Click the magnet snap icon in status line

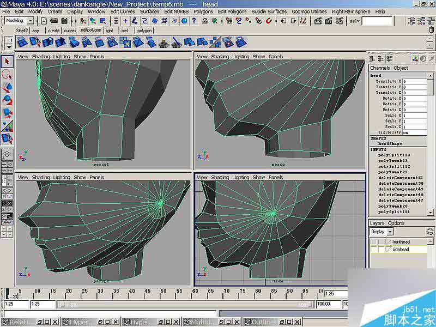(x=269, y=21)
